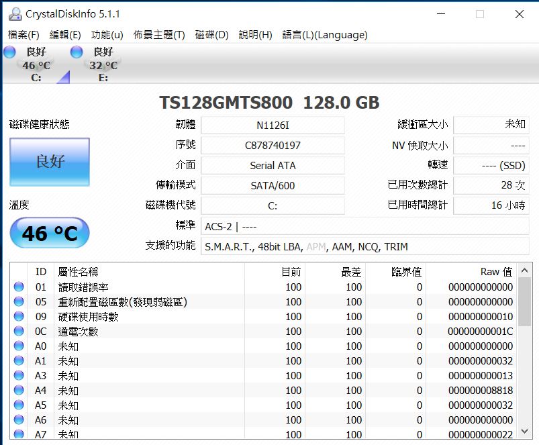Click the 磁碟機代號 field showing C:
Viewport: 539px width, 445px height.
click(273, 205)
